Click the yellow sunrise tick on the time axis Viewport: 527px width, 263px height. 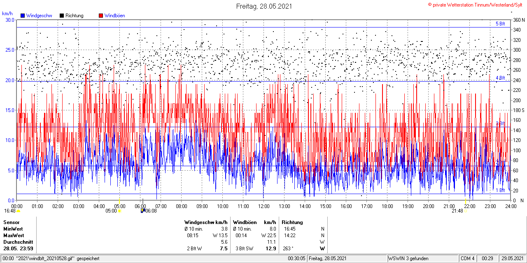(119, 201)
